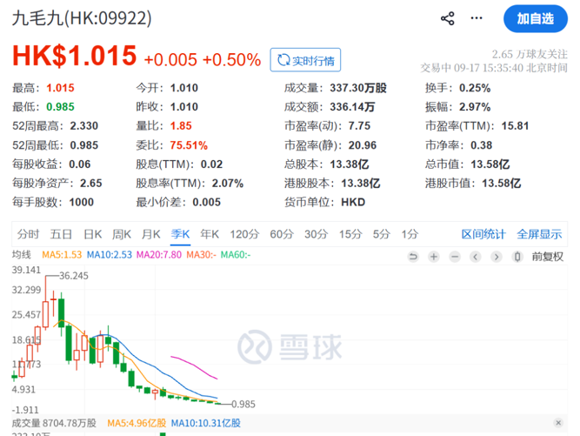Move chart left with previous arrow

click(x=476, y=257)
